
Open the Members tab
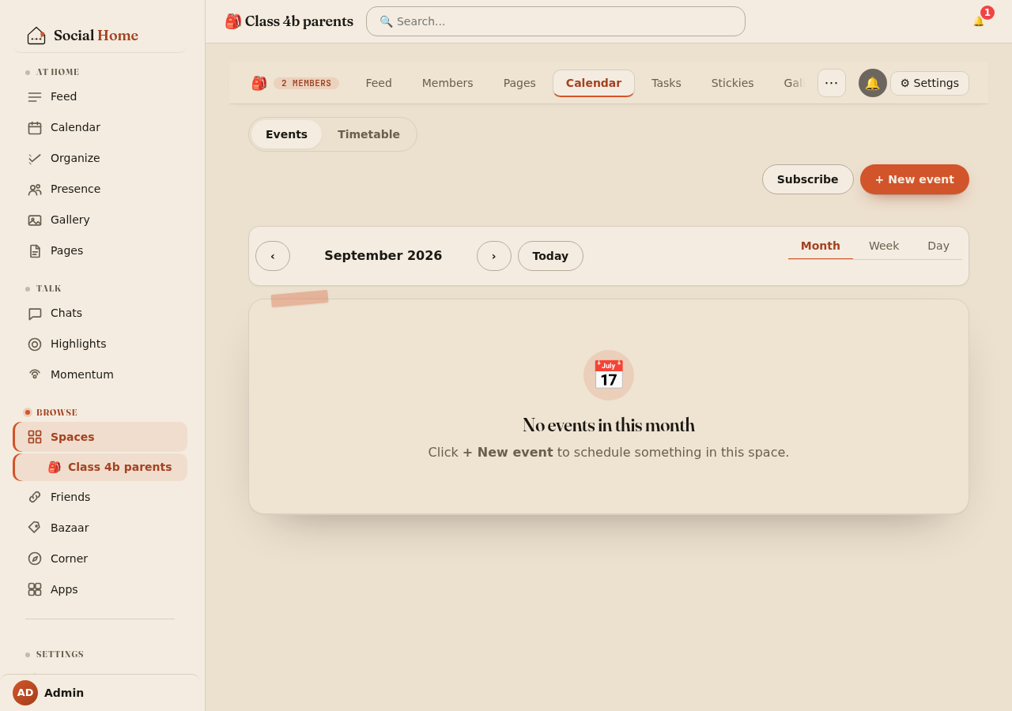pyautogui.click(x=447, y=83)
